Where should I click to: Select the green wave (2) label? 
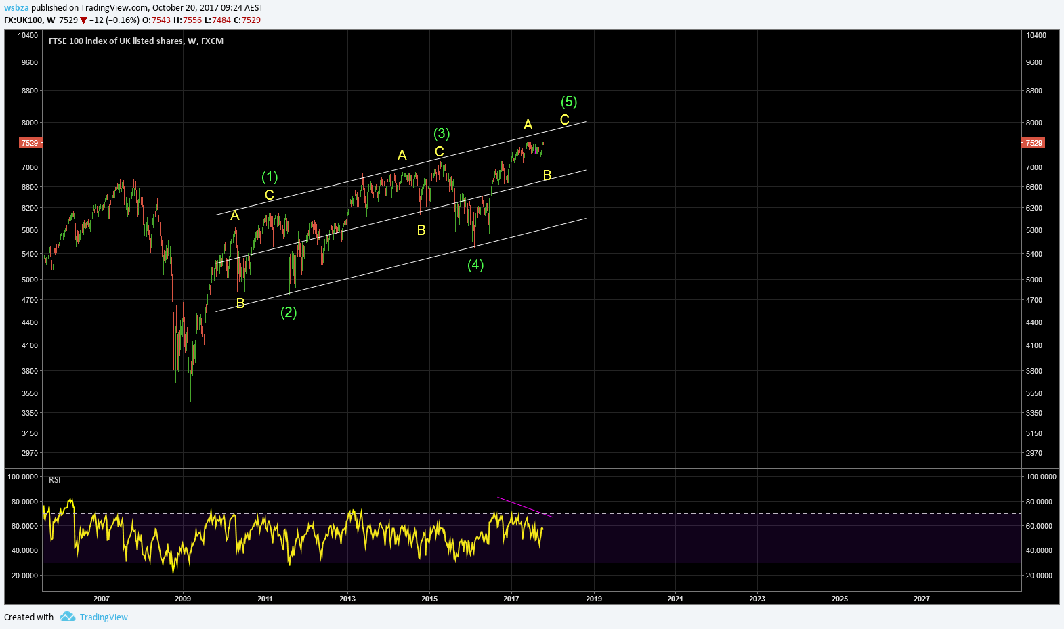[289, 312]
